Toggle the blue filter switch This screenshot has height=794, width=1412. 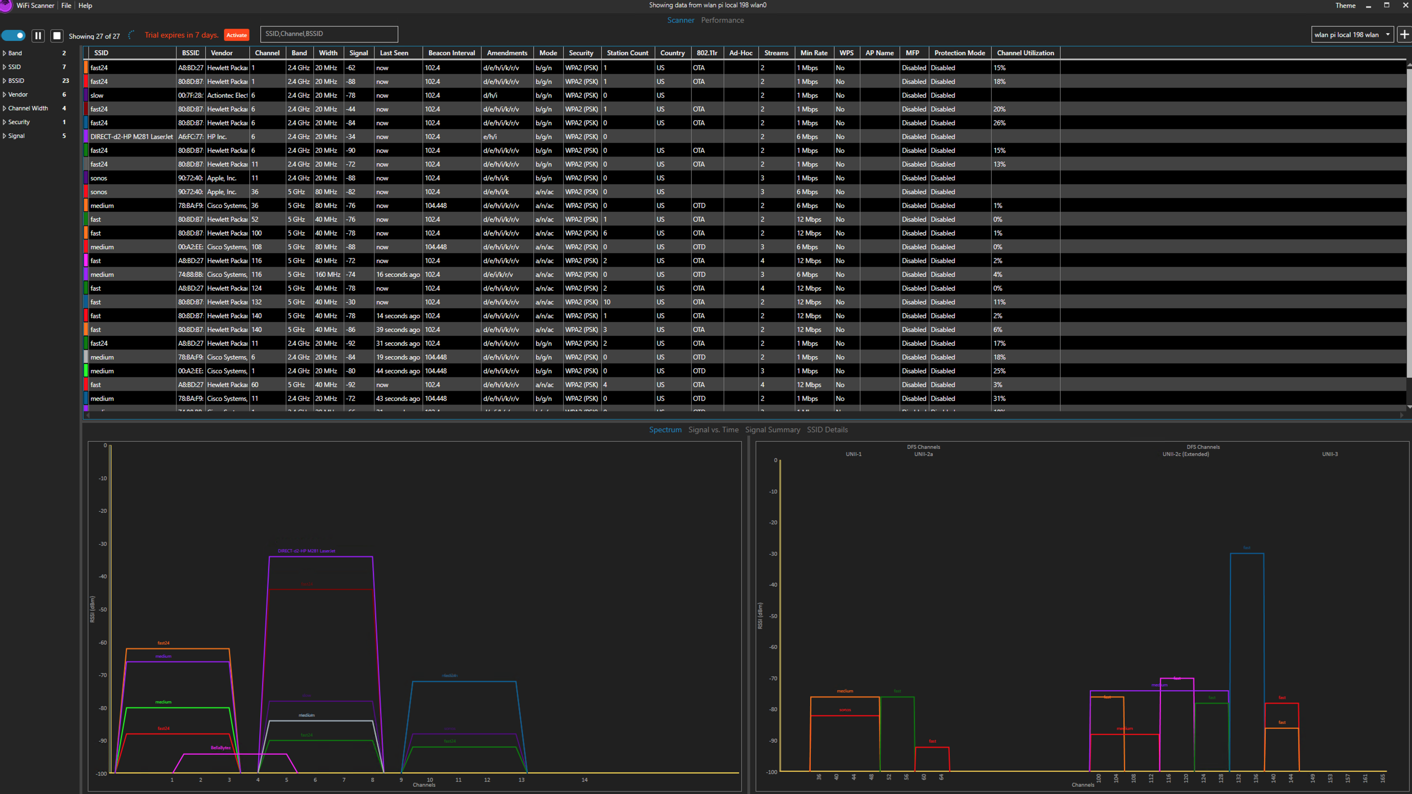(x=13, y=35)
